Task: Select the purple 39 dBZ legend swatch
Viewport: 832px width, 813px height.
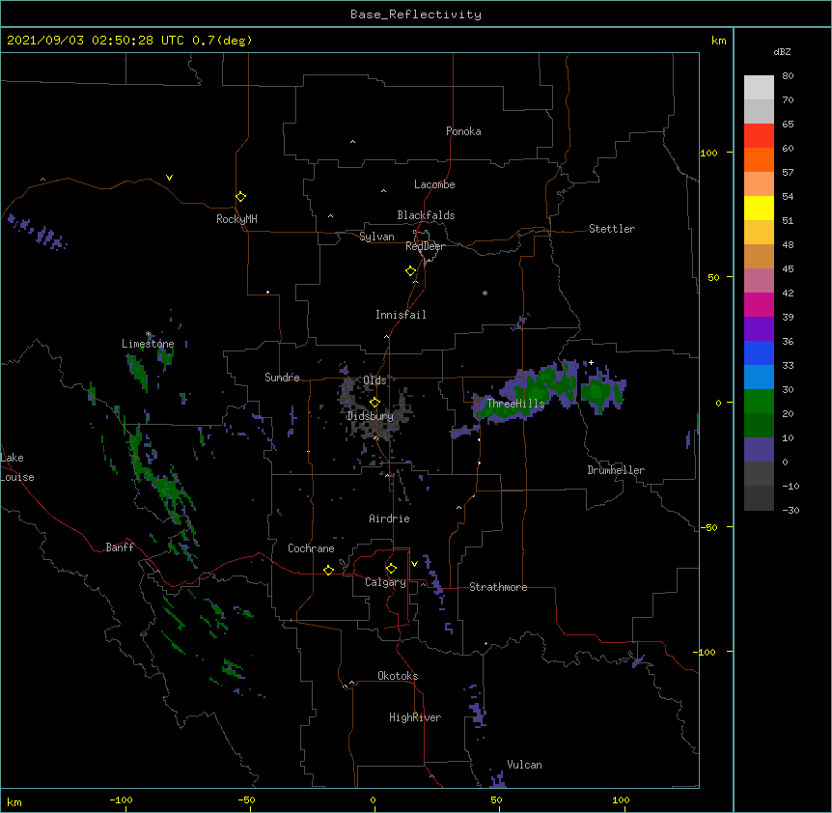Action: click(759, 329)
